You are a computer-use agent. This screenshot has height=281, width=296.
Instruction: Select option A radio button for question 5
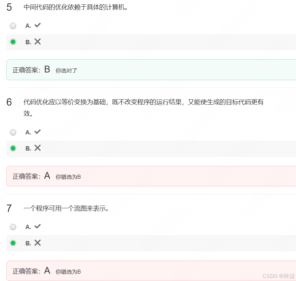coord(13,25)
